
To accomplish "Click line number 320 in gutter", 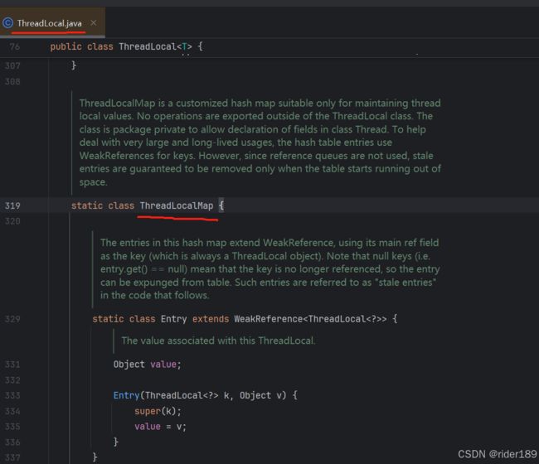I will pos(12,221).
